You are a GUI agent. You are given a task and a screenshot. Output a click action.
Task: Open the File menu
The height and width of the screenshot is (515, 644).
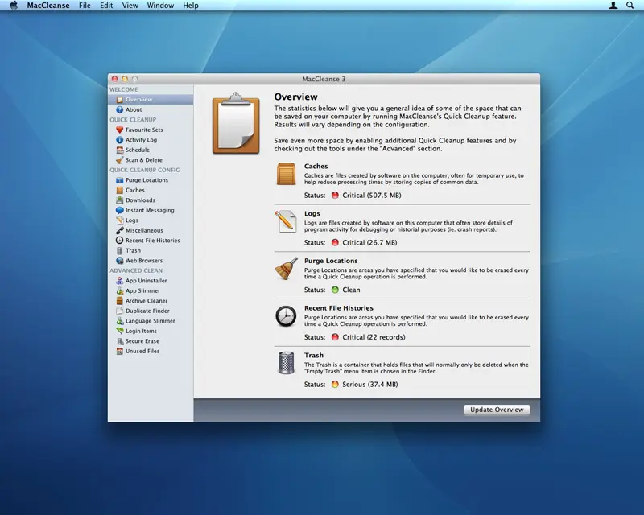click(x=85, y=6)
